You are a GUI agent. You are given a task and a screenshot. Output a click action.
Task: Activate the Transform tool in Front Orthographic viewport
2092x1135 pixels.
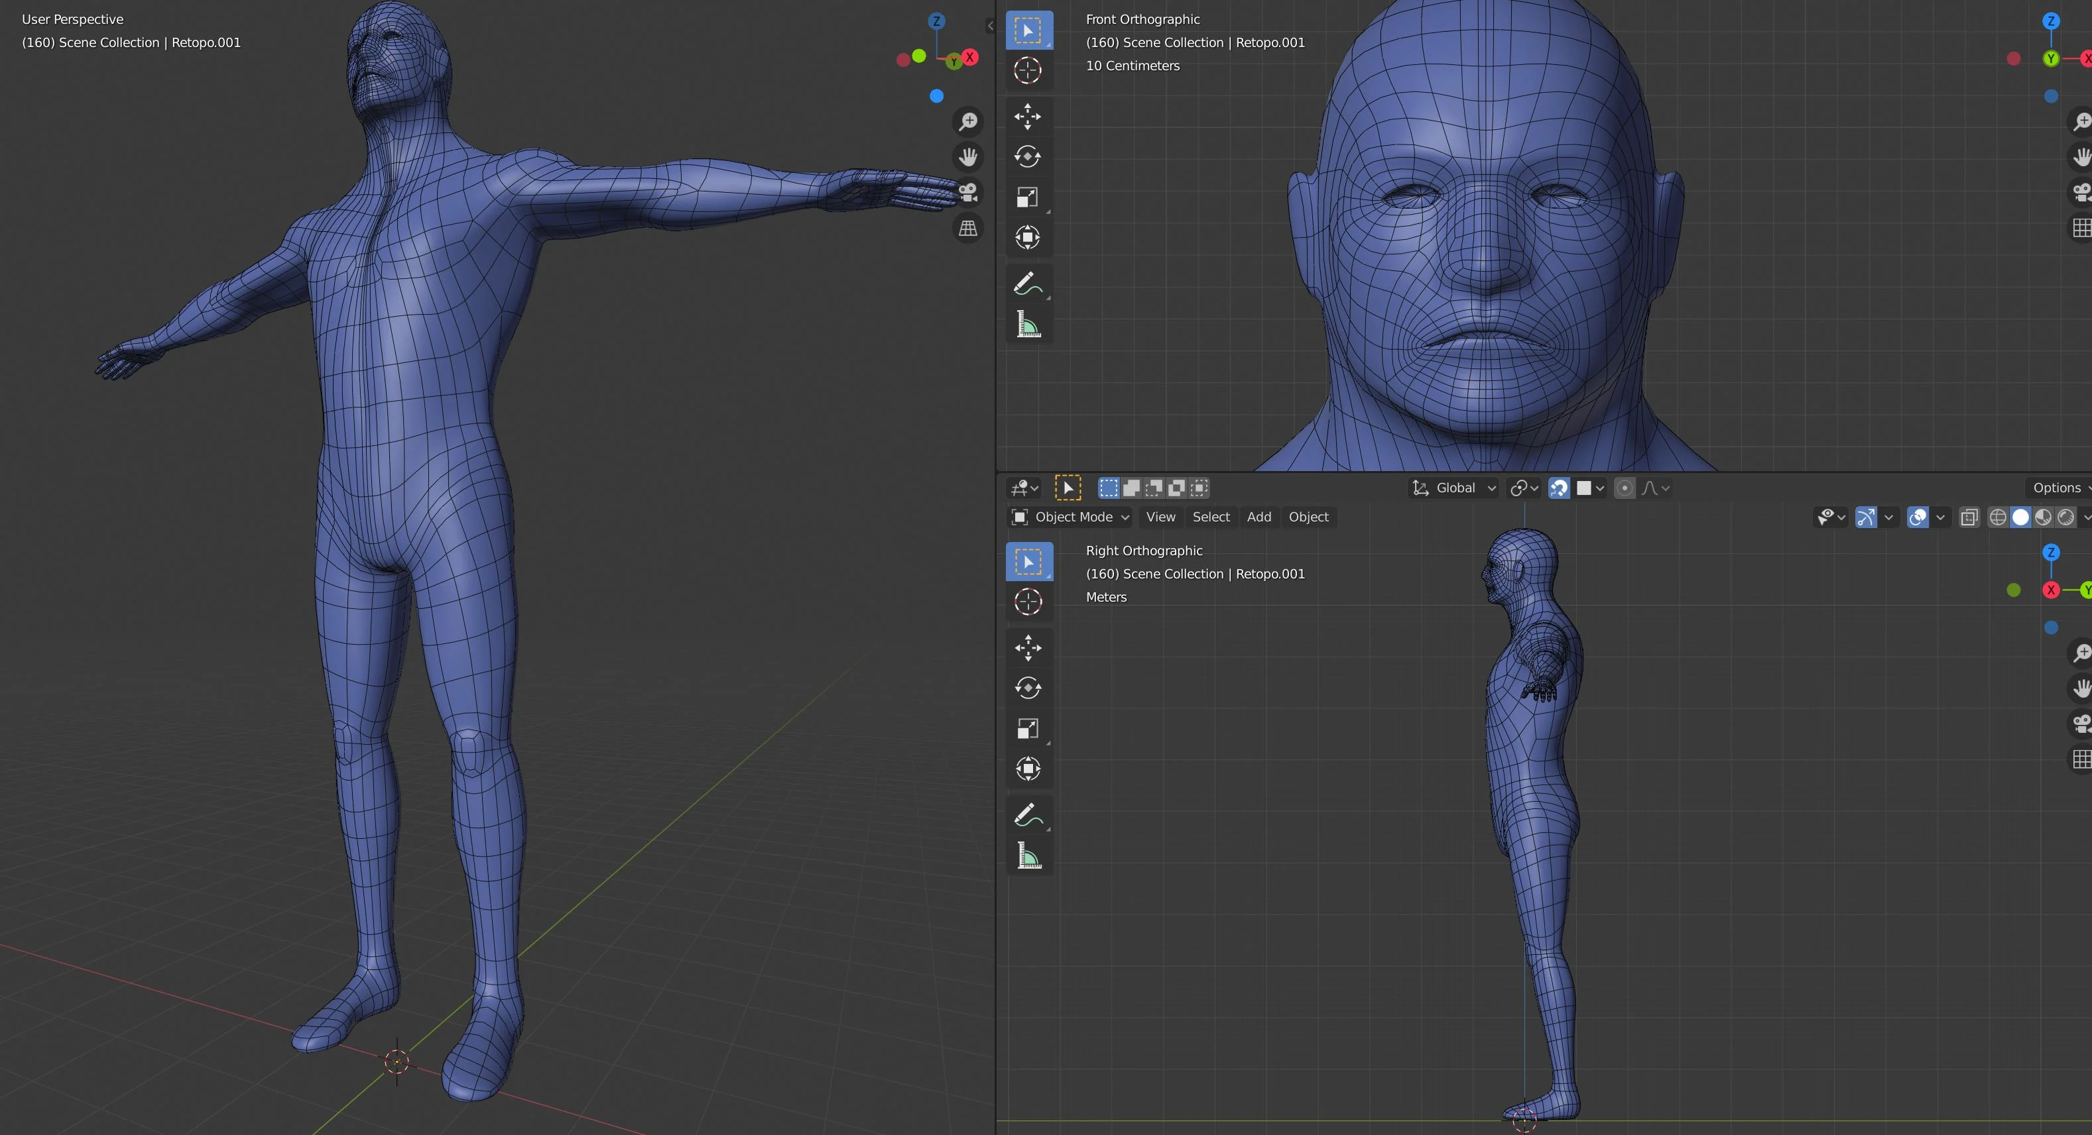[x=1028, y=238]
